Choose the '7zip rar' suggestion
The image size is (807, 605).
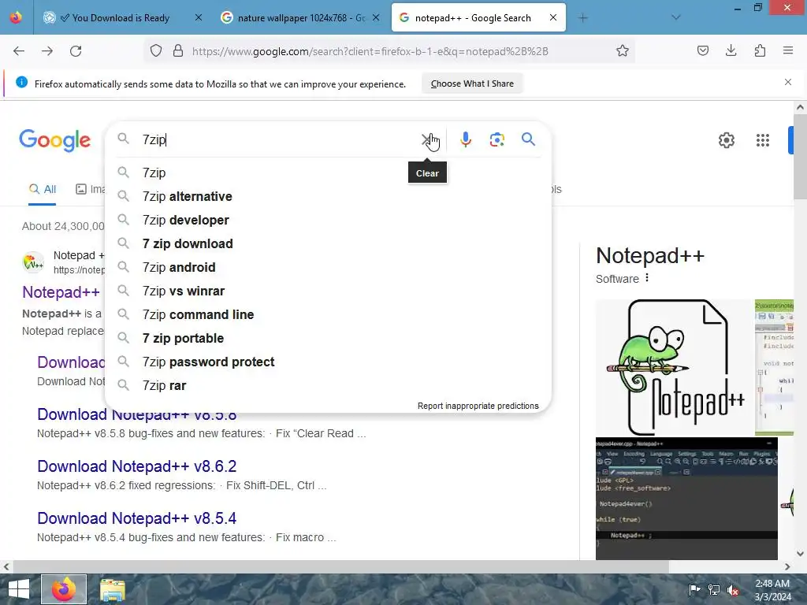click(x=328, y=386)
